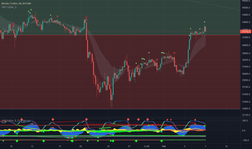
Task: Click the 43000.0 price axis label
Action: 246,22
